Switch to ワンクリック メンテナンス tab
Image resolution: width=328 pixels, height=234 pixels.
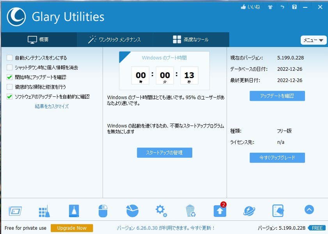point(115,40)
